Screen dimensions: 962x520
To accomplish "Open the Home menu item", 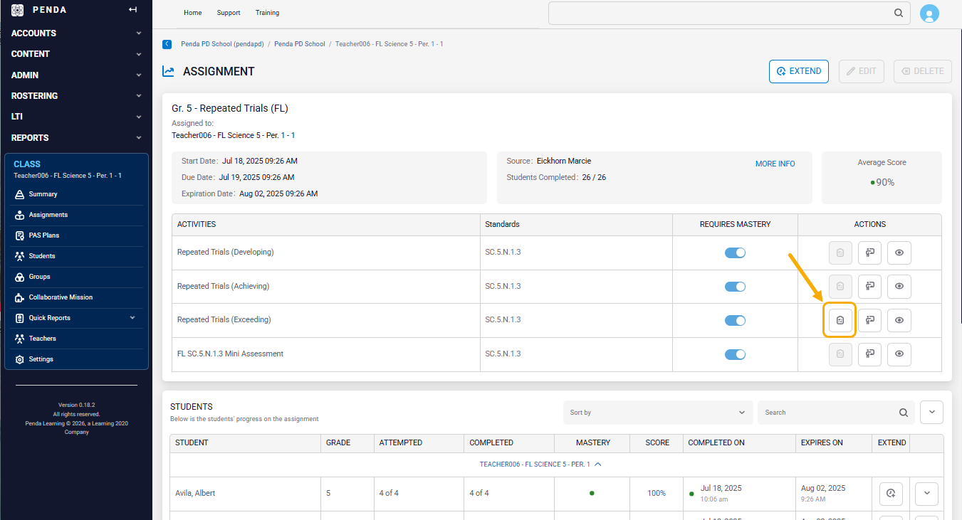I will 193,13.
